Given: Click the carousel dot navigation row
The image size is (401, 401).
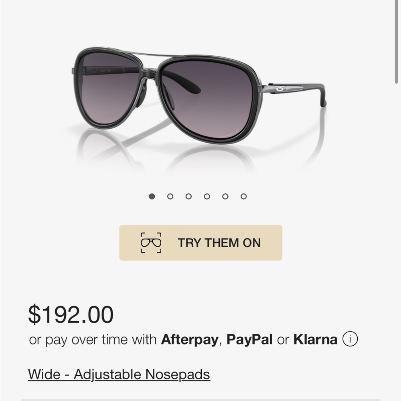Looking at the screenshot, I should (197, 196).
